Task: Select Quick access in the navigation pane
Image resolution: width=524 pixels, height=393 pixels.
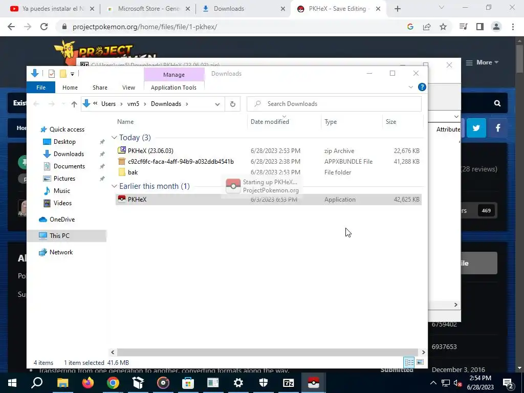Action: [67, 129]
